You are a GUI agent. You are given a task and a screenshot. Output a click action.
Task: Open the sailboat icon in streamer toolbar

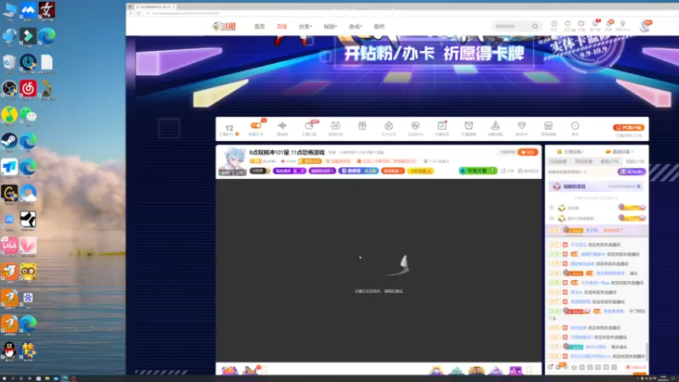click(x=495, y=126)
